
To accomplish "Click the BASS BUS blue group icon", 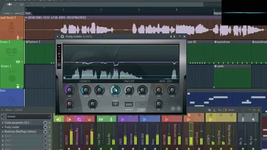I will point(145,120).
